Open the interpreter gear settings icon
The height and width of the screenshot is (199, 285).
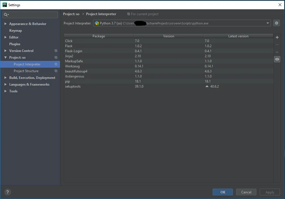277,23
